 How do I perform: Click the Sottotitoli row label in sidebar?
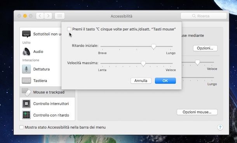coord(47,34)
